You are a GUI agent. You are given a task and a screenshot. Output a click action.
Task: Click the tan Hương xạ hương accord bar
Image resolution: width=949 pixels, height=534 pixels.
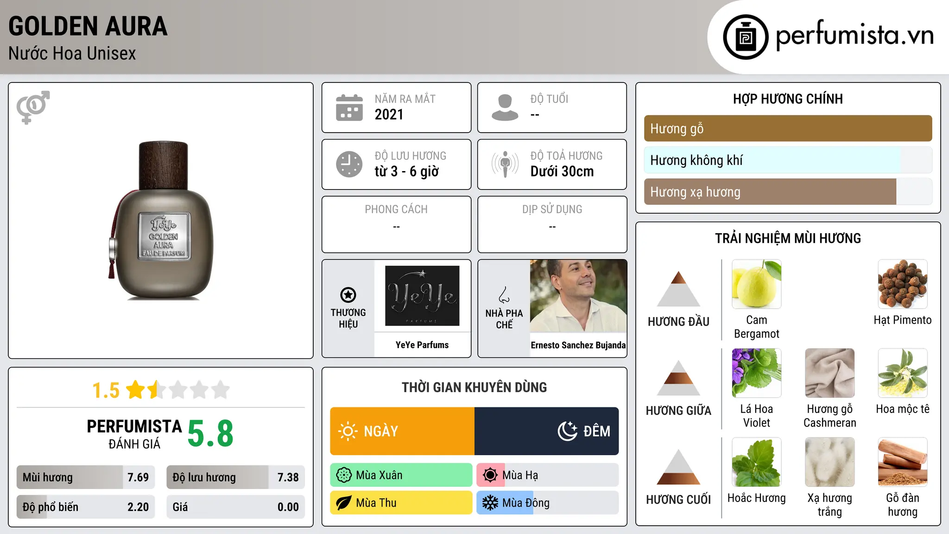pyautogui.click(x=788, y=192)
